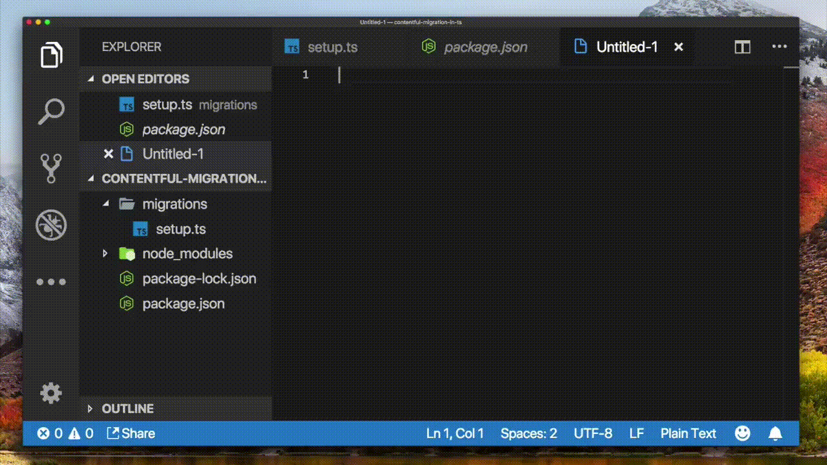Screen dimensions: 827x465
Task: Open the Explorer view in activity bar
Action: pyautogui.click(x=51, y=55)
